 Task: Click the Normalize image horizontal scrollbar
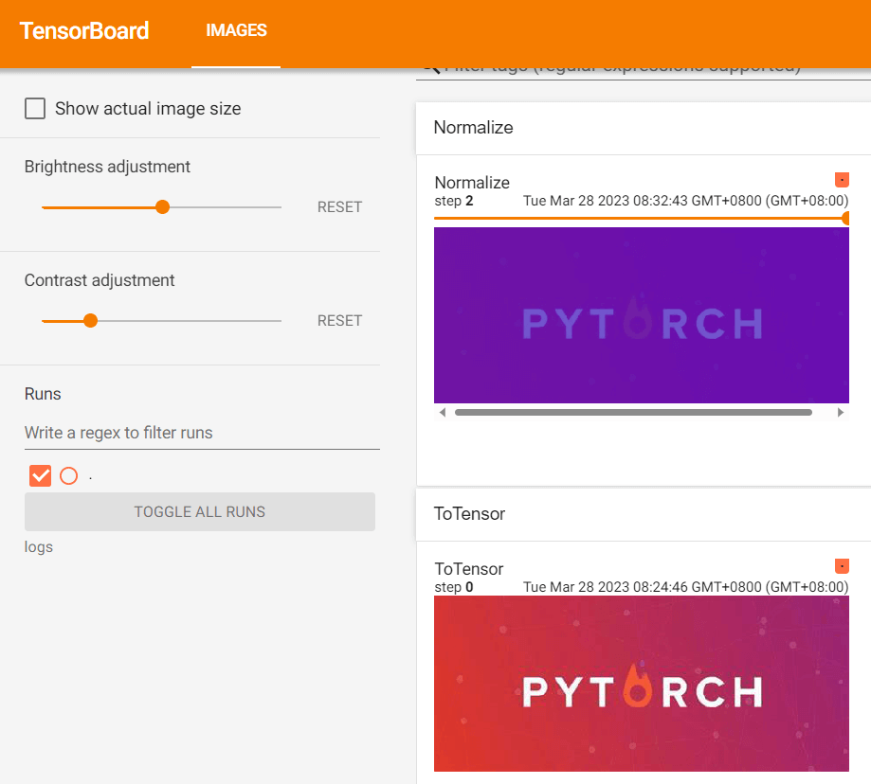(x=633, y=412)
